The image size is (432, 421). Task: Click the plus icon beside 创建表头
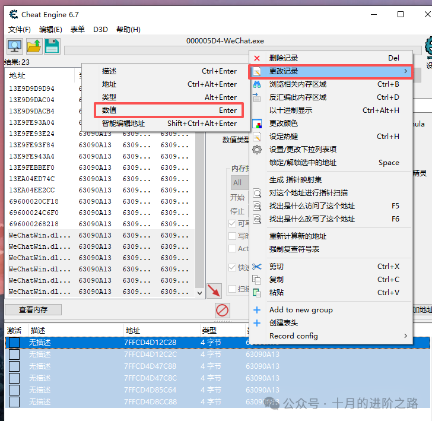[x=257, y=323]
